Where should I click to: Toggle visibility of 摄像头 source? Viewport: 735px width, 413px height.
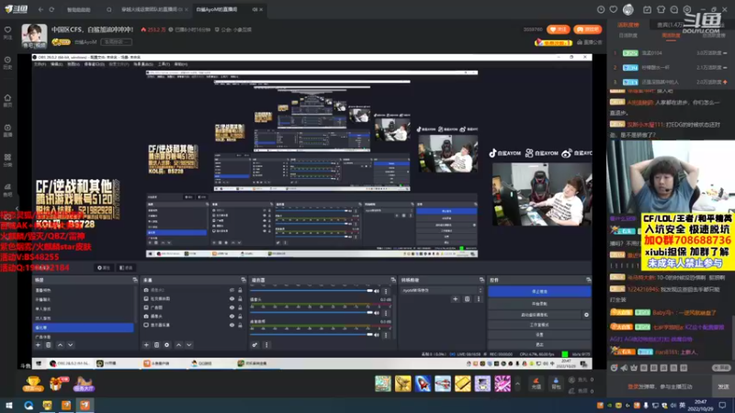click(x=232, y=316)
